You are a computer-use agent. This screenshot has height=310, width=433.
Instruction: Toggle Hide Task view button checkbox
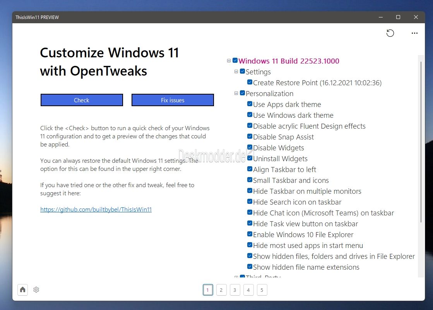(x=250, y=223)
